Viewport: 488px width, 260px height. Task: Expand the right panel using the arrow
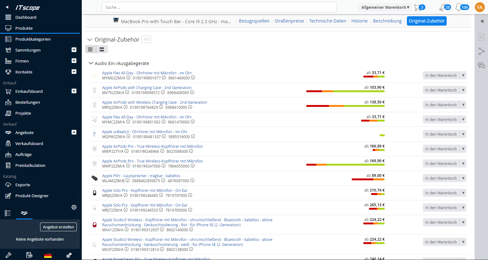click(482, 21)
